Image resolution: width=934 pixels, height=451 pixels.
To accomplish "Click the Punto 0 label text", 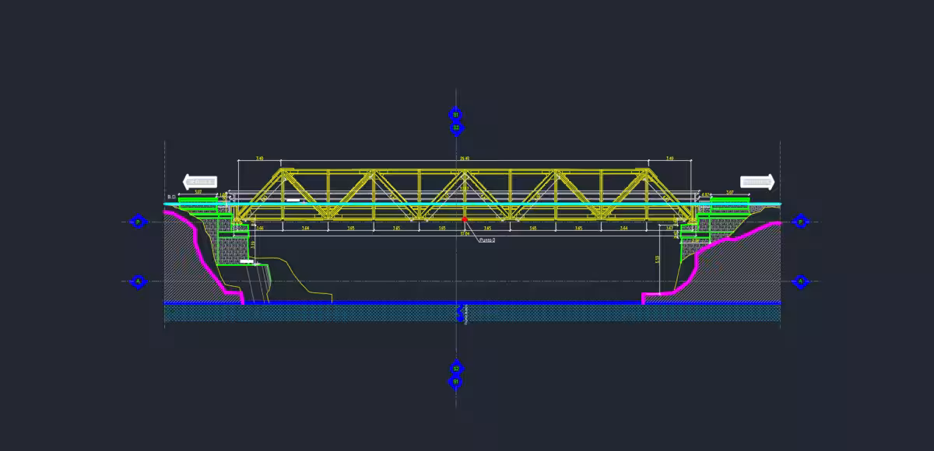I will (487, 240).
